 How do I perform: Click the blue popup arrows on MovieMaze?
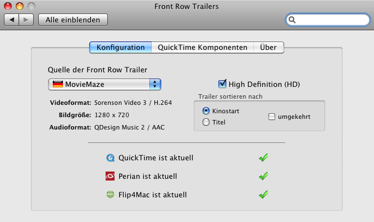(x=155, y=84)
